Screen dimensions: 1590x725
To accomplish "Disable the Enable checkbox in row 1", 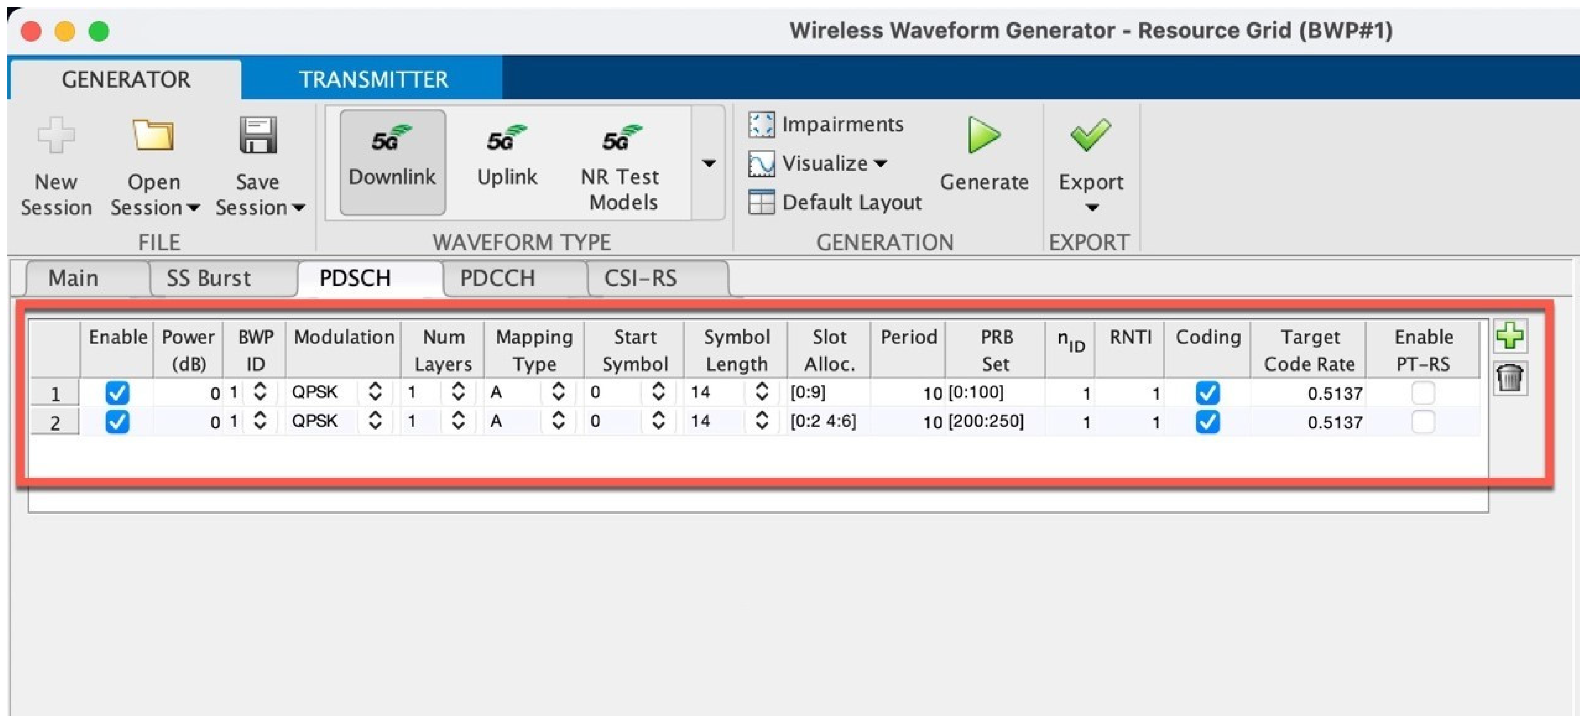I will (117, 392).
